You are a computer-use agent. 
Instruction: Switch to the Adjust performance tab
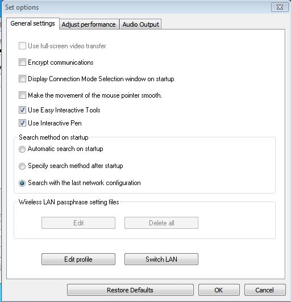coord(89,24)
